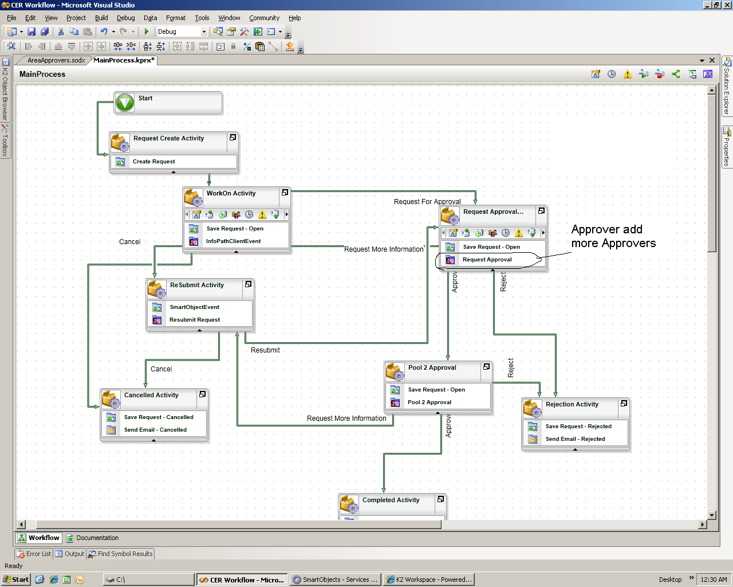Open the Community menu
The width and height of the screenshot is (733, 587).
tap(264, 18)
